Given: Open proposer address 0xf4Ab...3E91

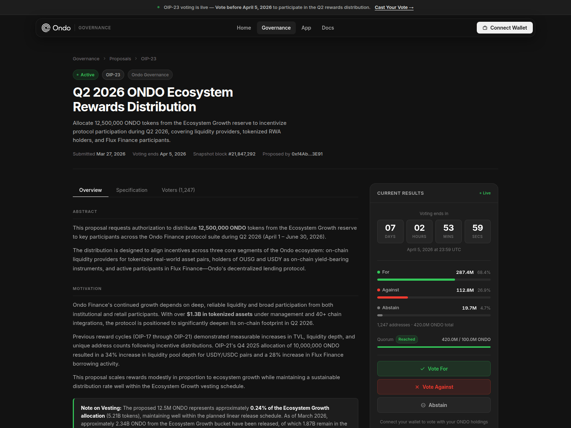Looking at the screenshot, I should click(307, 154).
